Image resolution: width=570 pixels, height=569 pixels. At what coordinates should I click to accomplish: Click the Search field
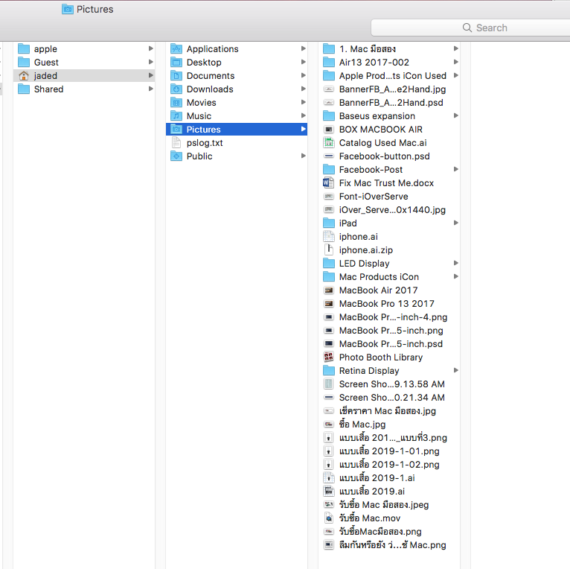coord(470,28)
